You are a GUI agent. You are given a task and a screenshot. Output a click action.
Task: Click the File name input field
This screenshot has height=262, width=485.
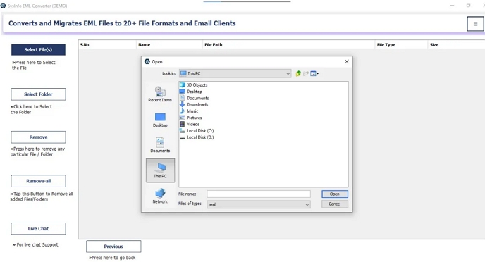pos(259,194)
